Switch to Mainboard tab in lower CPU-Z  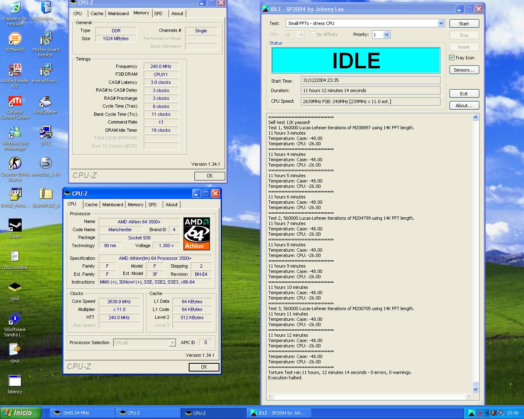[113, 205]
